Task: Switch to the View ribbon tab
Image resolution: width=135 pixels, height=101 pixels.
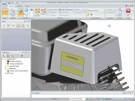Action: pyautogui.click(x=27, y=6)
